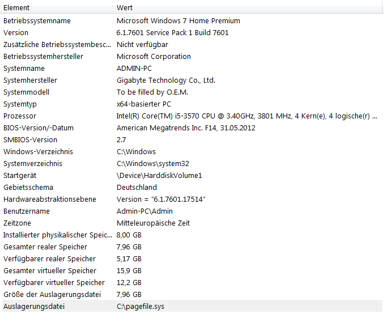Click the Element column header

pyautogui.click(x=57, y=8)
